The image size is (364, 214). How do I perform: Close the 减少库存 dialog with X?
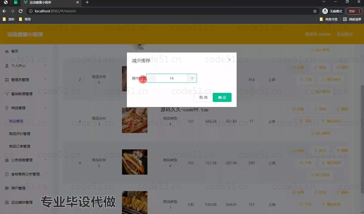229,60
